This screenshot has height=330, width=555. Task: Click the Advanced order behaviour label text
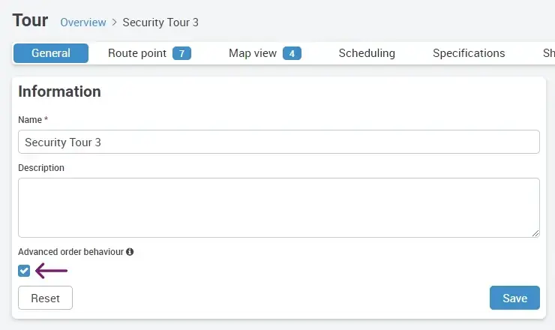click(70, 253)
